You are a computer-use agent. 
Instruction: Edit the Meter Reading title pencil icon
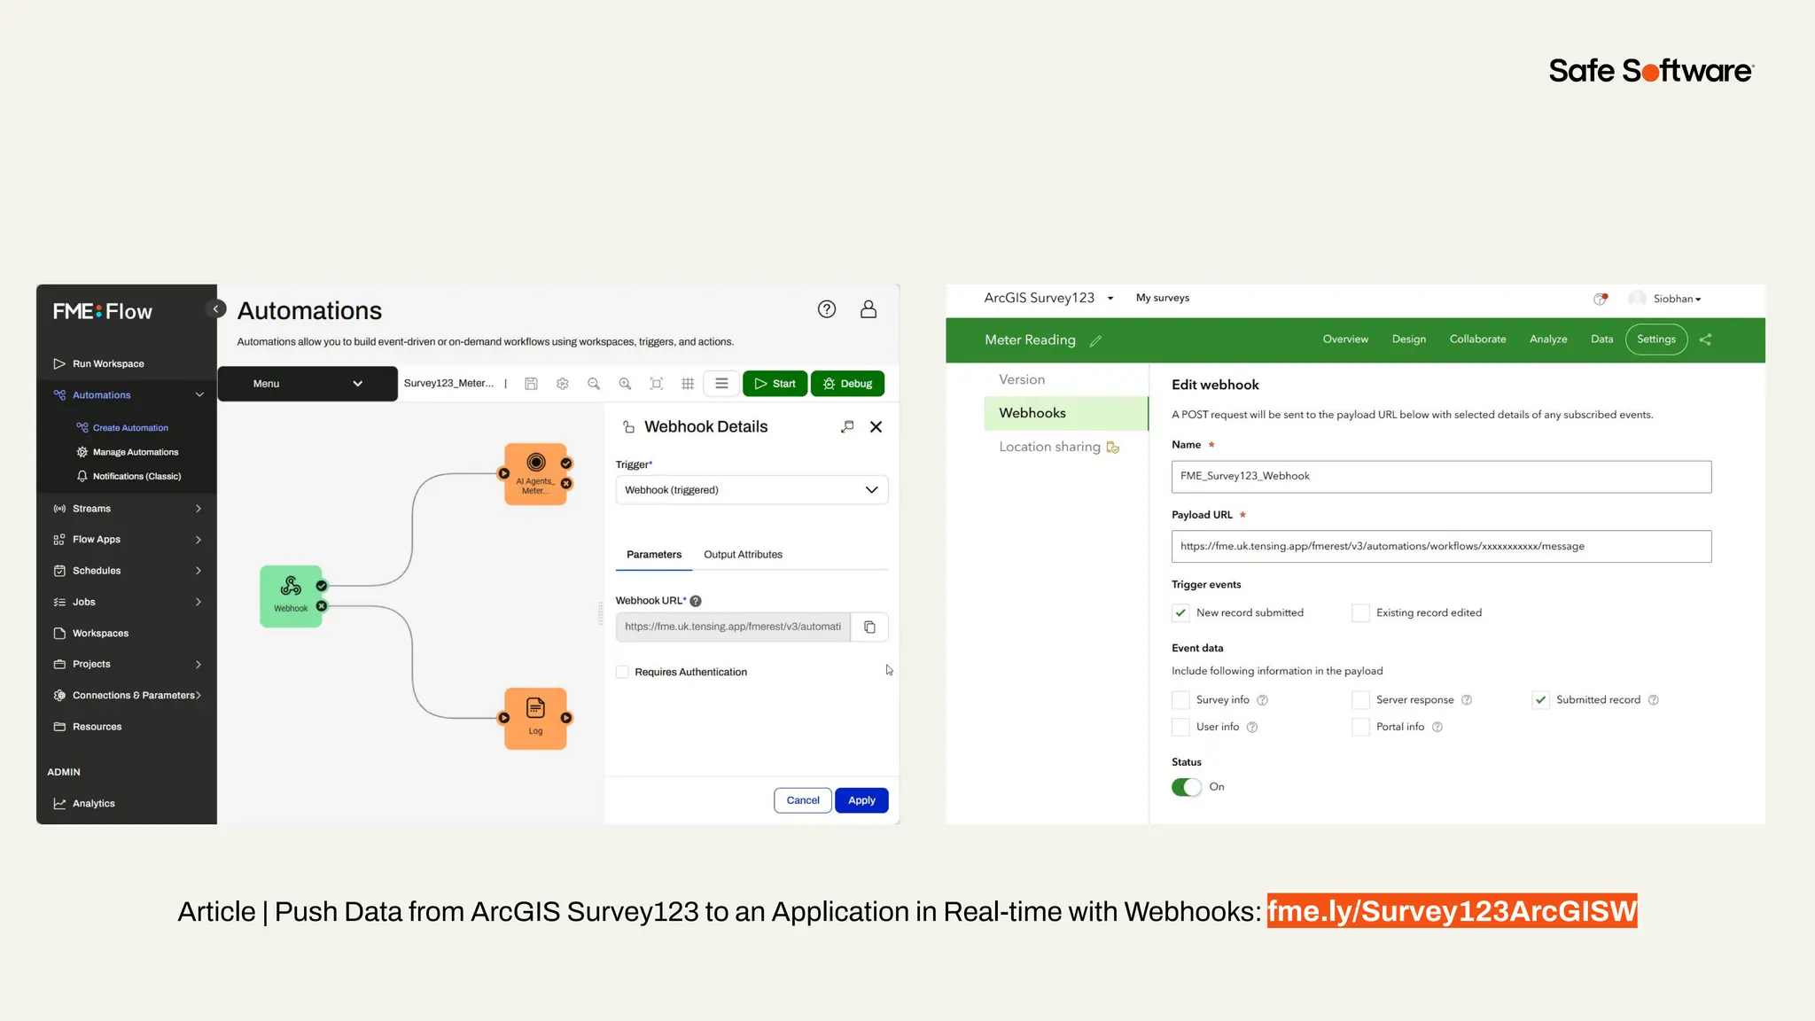pos(1095,340)
